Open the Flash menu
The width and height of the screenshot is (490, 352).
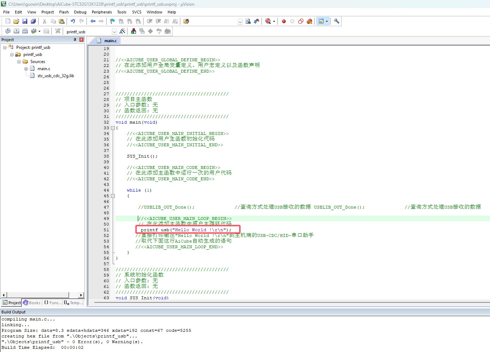point(64,12)
